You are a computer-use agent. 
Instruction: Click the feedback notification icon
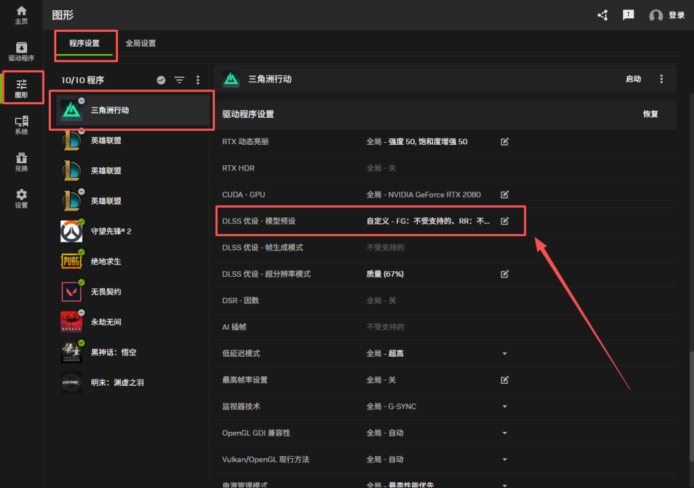coord(628,15)
